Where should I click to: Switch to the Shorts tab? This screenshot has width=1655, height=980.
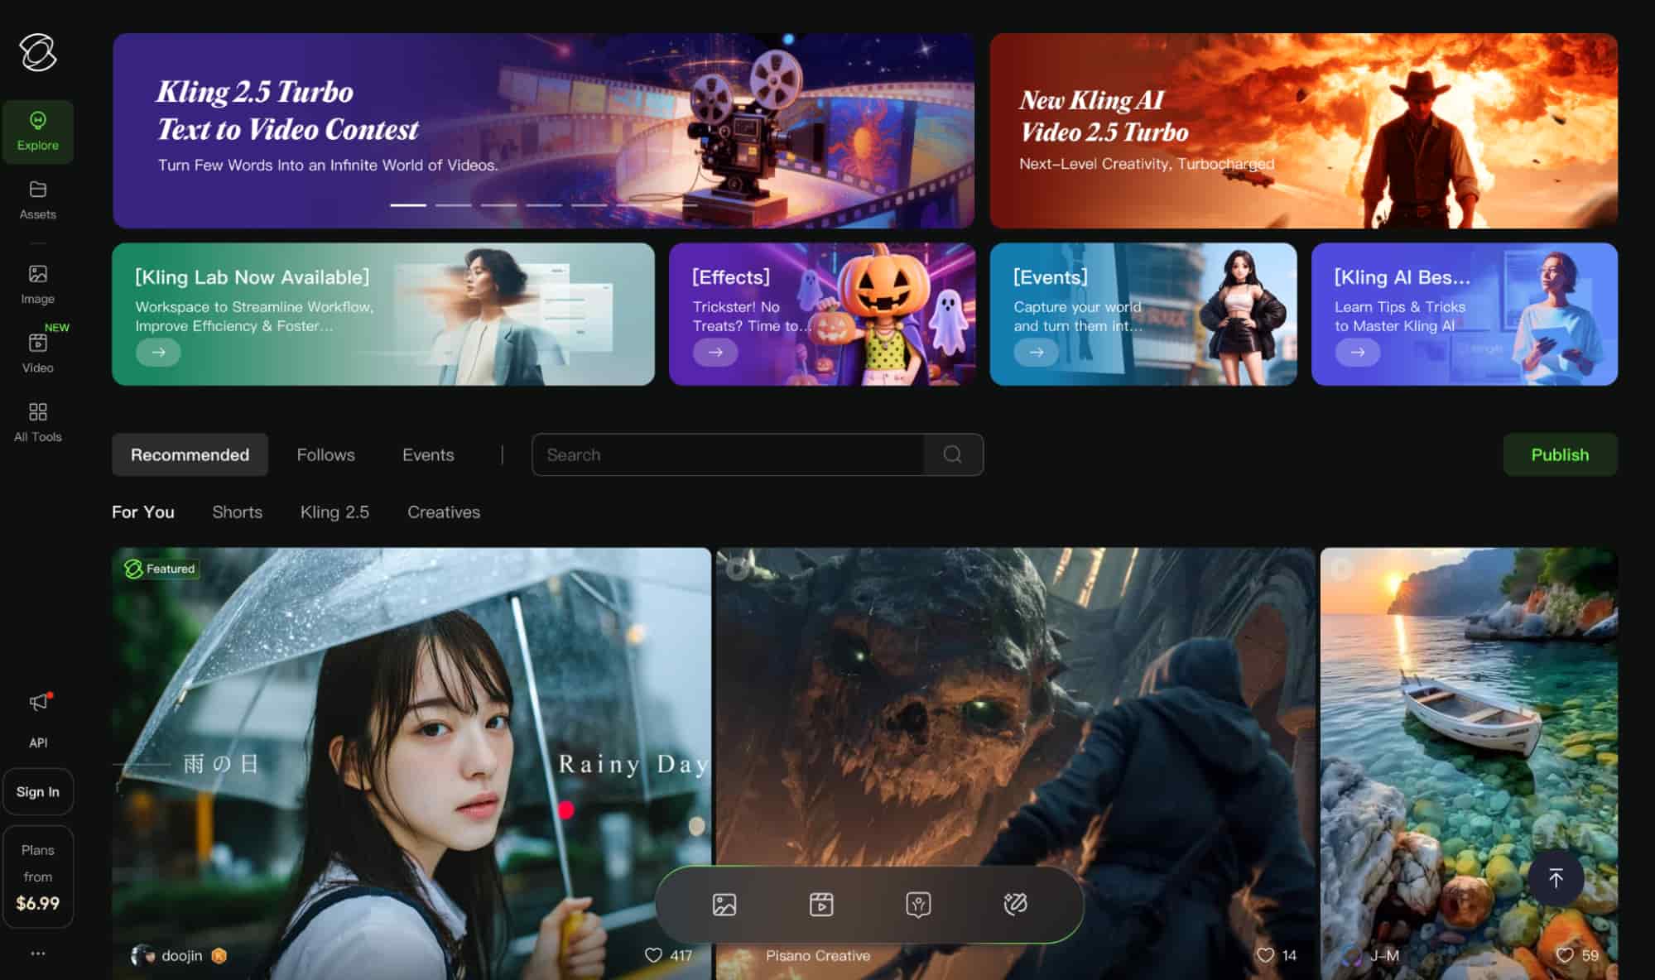pos(238,512)
